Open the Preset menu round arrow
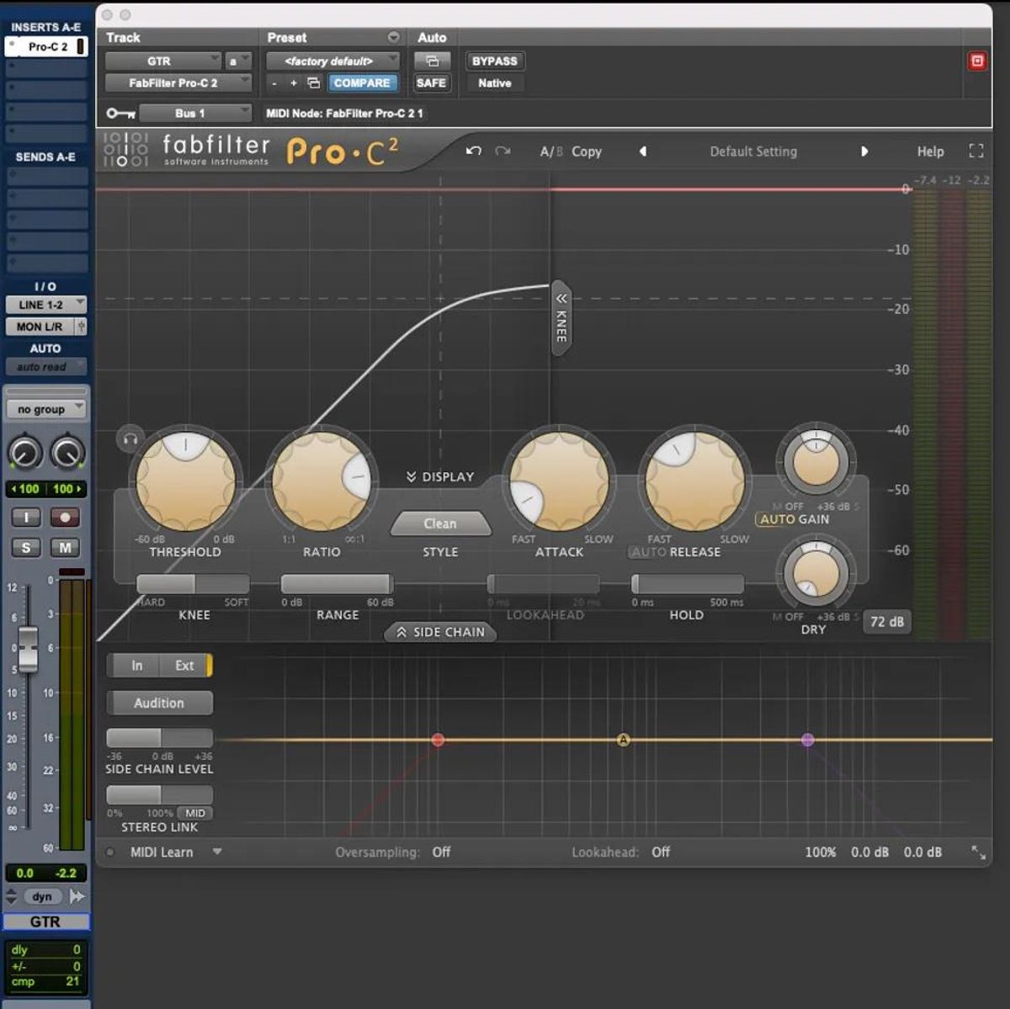Screen dimensions: 1010x1009 (x=393, y=38)
